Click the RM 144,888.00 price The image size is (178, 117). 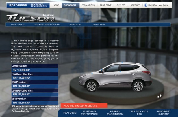(35, 86)
